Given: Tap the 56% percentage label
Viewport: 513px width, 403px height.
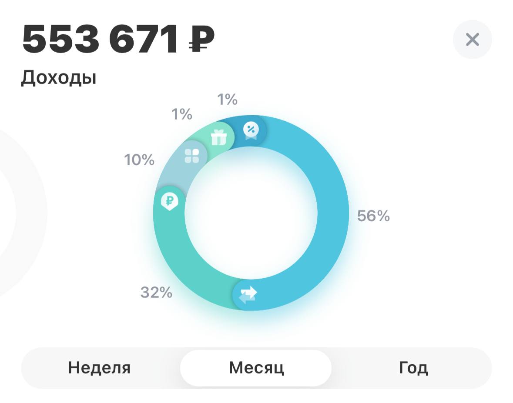Looking at the screenshot, I should (373, 216).
